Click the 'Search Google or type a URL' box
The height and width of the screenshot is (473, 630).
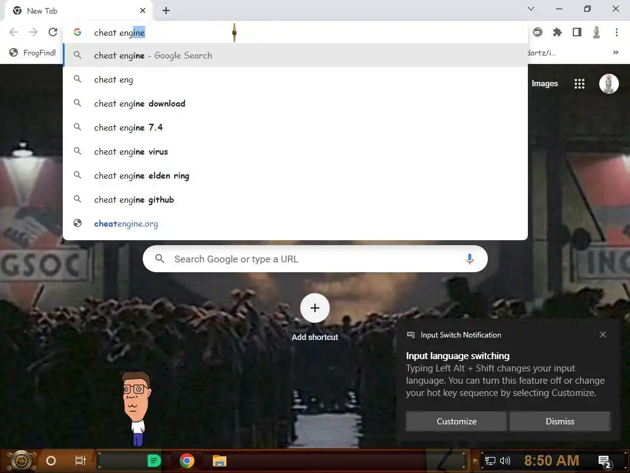pos(315,259)
